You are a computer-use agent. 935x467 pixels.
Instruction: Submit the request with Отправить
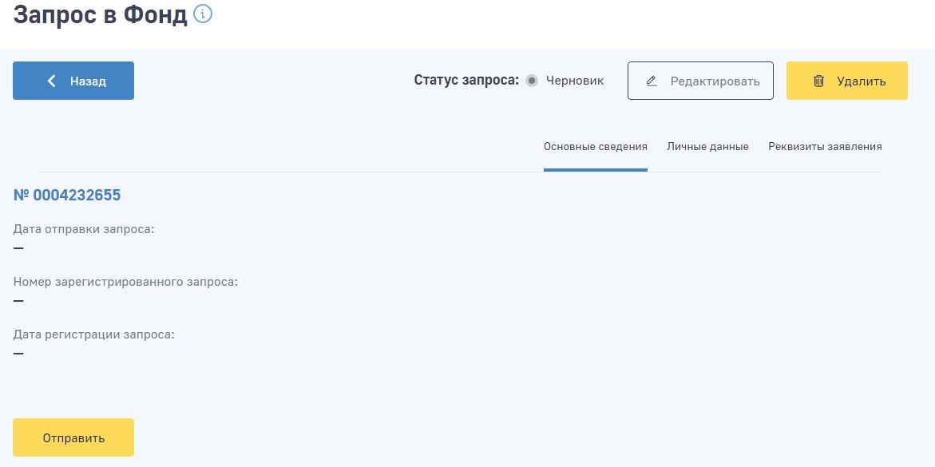73,437
